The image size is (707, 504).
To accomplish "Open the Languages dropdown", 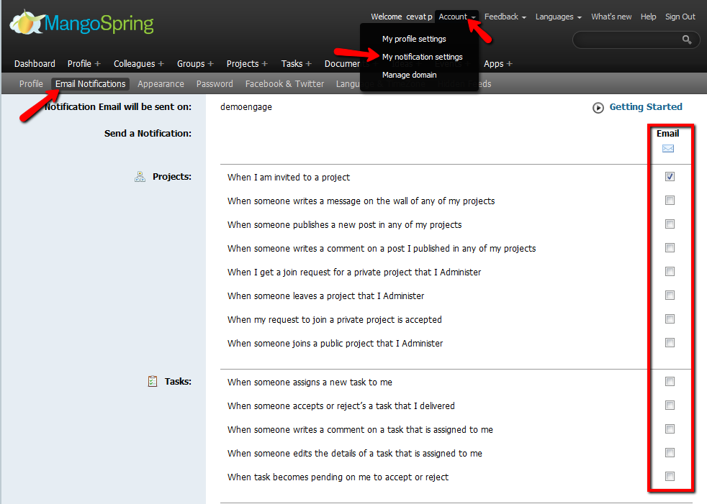I will pos(558,17).
